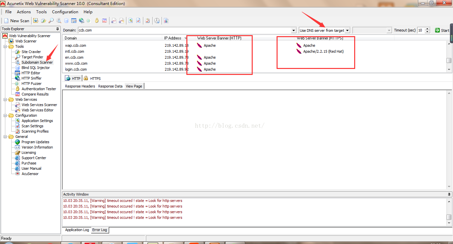Choose Target Finder in the tree
Viewport: 453px width, 244px height.
tap(32, 57)
